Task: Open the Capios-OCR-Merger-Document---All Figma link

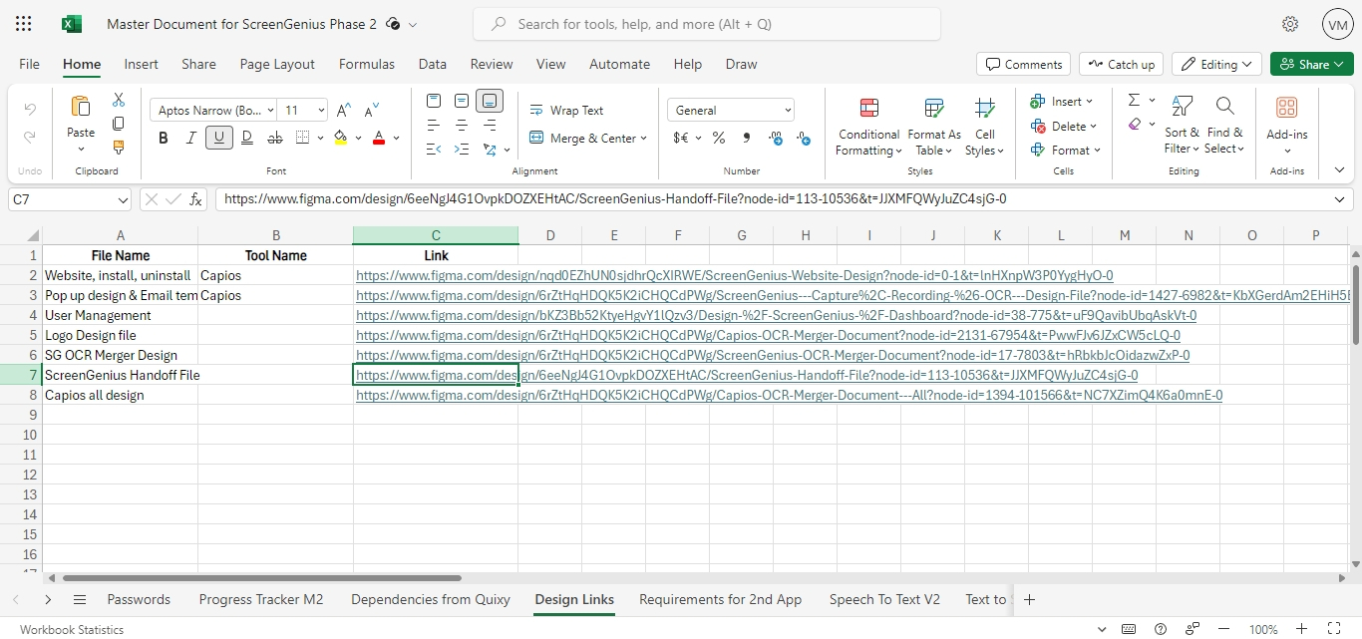Action: coord(790,395)
